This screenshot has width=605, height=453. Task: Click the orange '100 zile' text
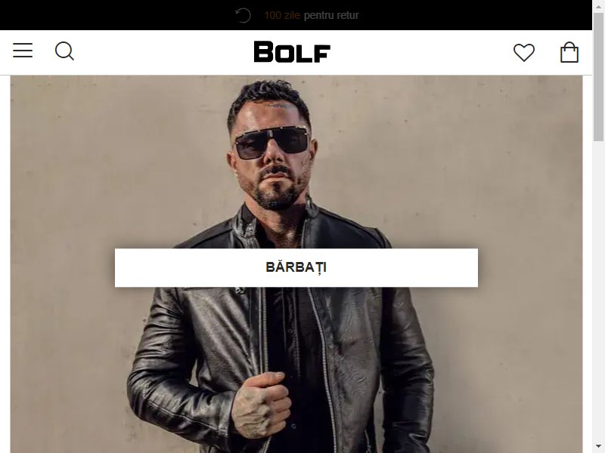pos(282,15)
